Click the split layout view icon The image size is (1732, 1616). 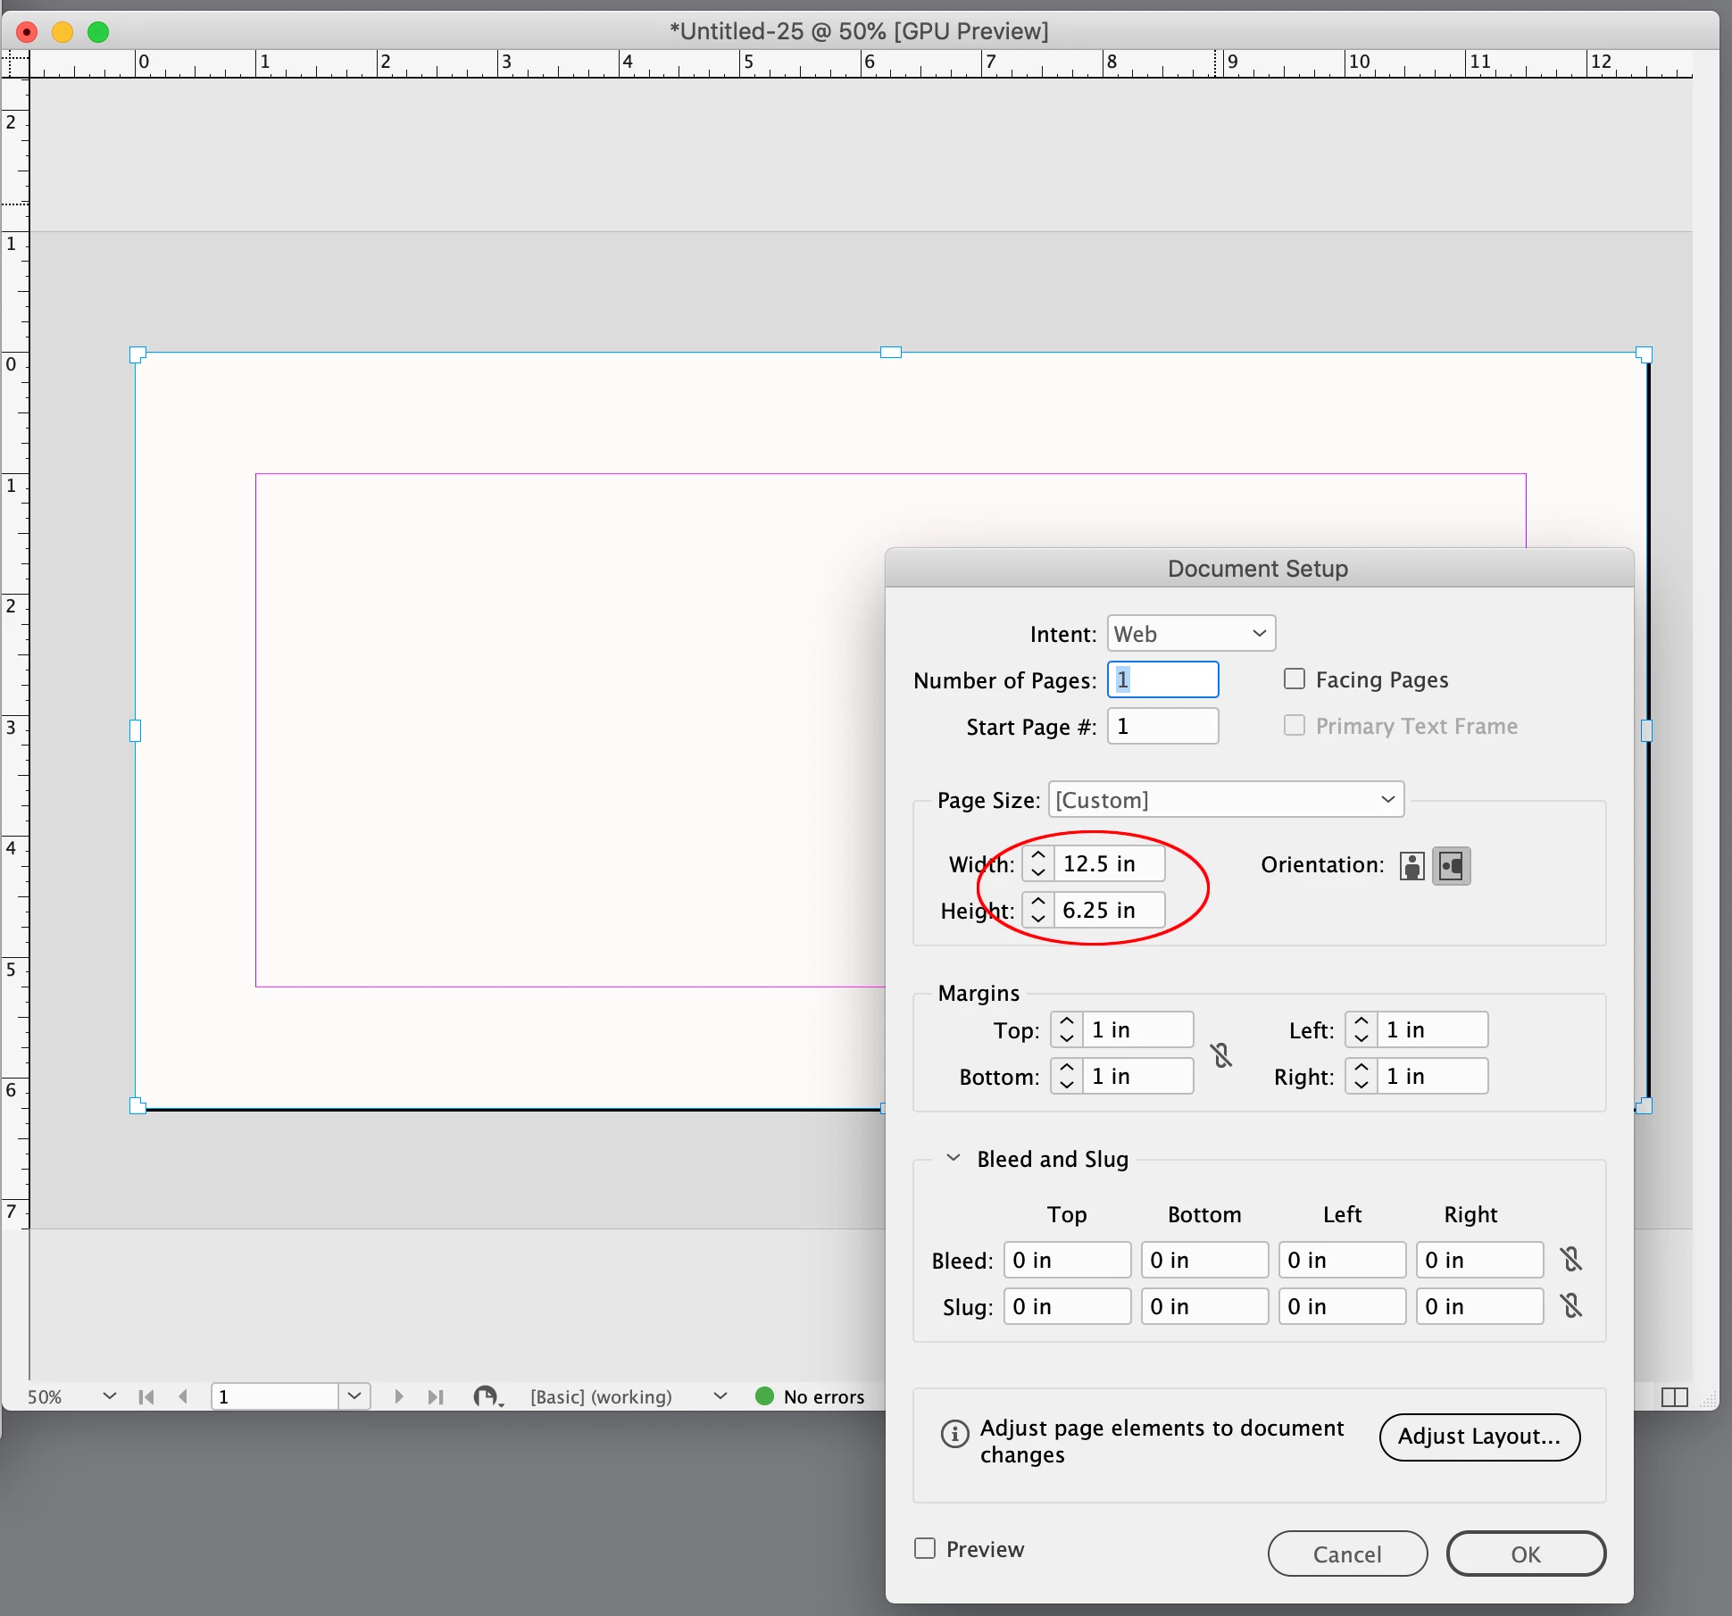(1675, 1397)
